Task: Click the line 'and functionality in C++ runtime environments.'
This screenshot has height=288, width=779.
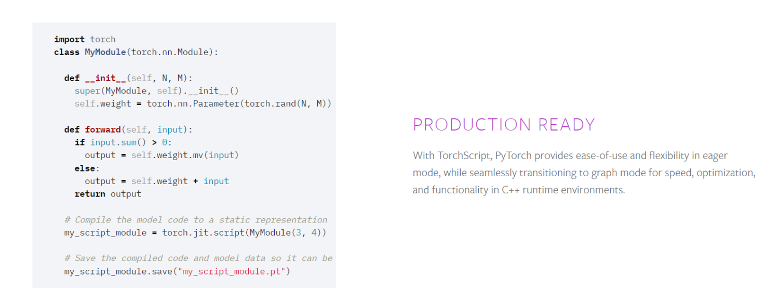Action: pyautogui.click(x=519, y=190)
